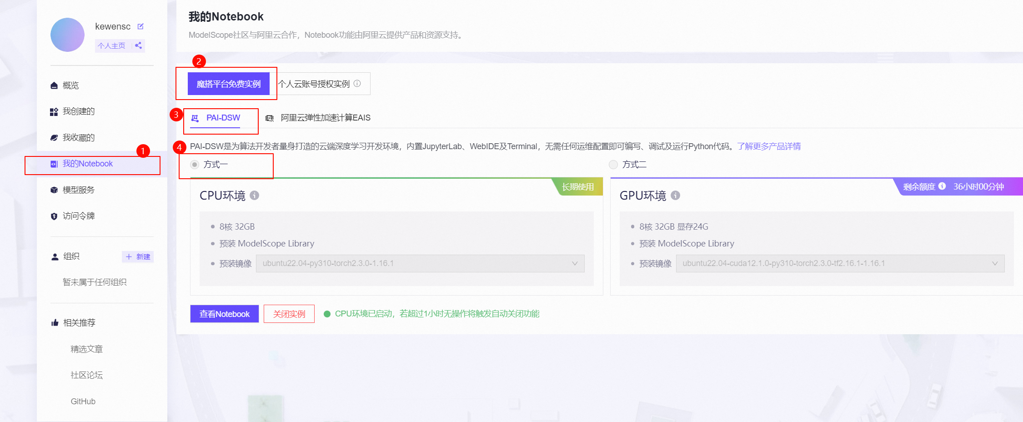
Task: Select the 方式一 radio button
Action: (x=195, y=165)
